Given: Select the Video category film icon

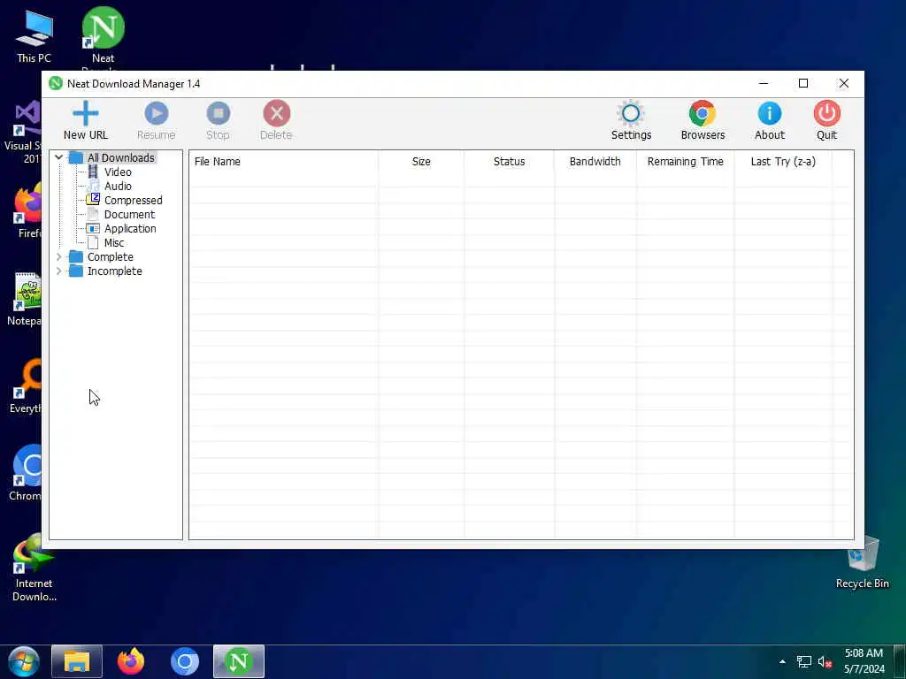Looking at the screenshot, I should (92, 172).
